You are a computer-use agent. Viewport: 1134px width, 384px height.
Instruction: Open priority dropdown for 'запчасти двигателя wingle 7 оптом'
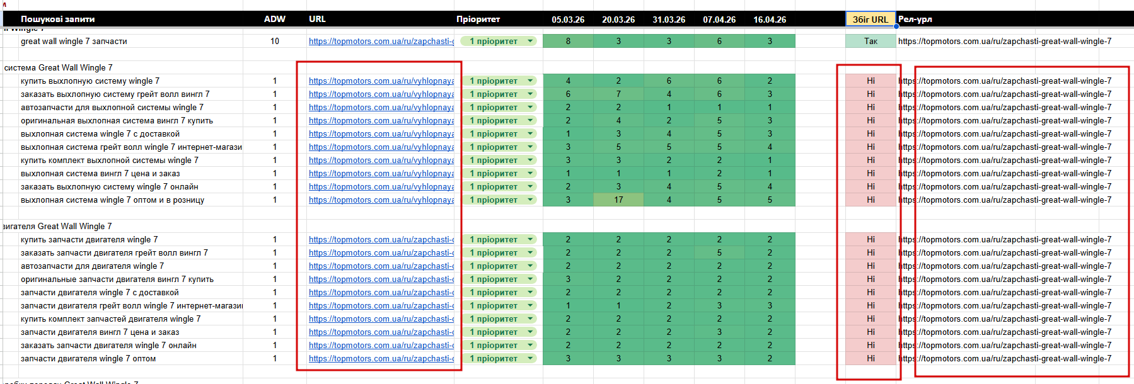530,358
